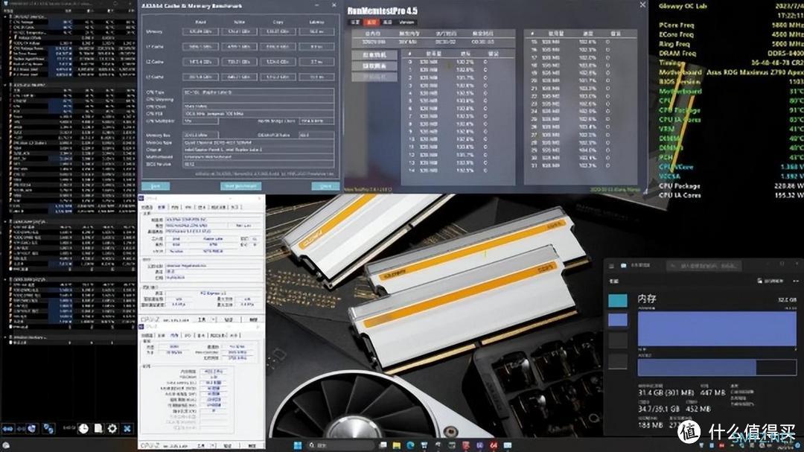Open the first tab in RunMemtestPro
Screen dimensions: 804x452
pos(355,22)
